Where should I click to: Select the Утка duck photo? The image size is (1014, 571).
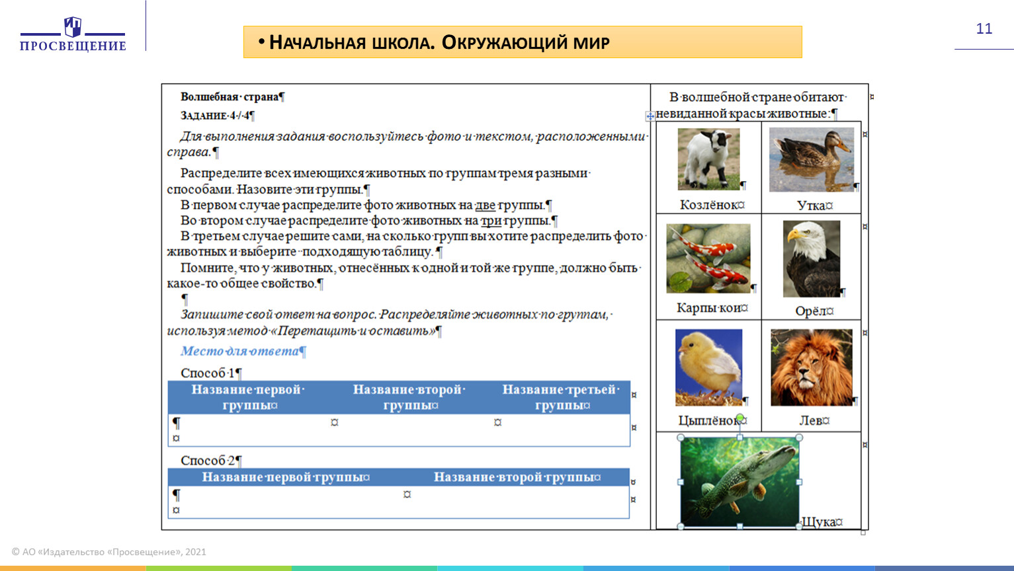coord(811,159)
